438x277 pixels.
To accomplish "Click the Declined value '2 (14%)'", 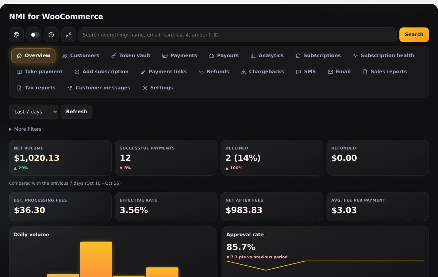I will (243, 158).
